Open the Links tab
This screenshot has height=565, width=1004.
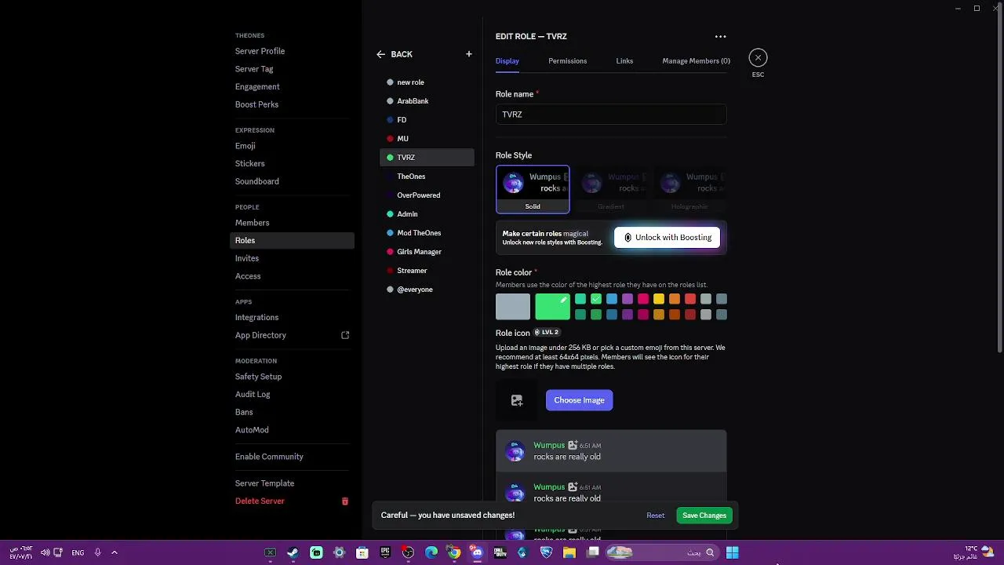624,61
